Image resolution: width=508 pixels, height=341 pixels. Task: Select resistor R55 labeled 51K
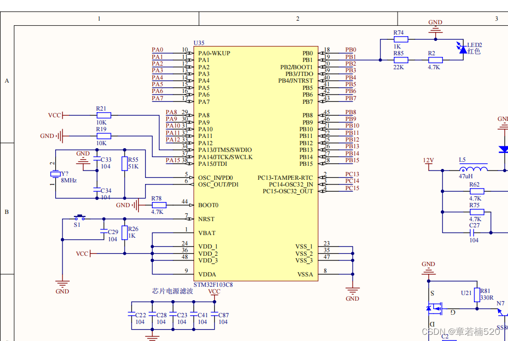click(124, 163)
